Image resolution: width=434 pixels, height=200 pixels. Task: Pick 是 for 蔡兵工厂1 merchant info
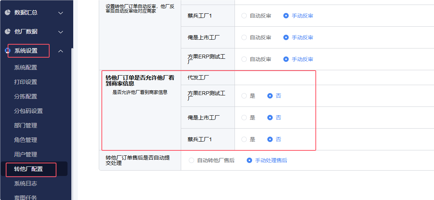click(244, 139)
